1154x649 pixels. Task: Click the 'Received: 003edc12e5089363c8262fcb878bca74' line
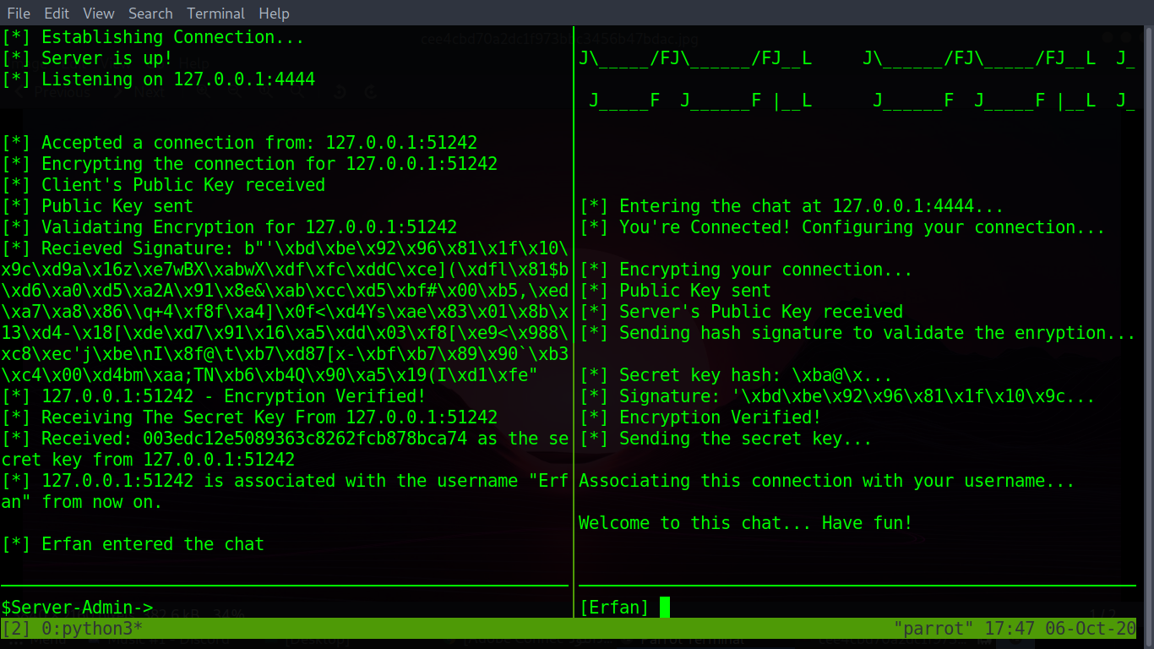pos(285,439)
